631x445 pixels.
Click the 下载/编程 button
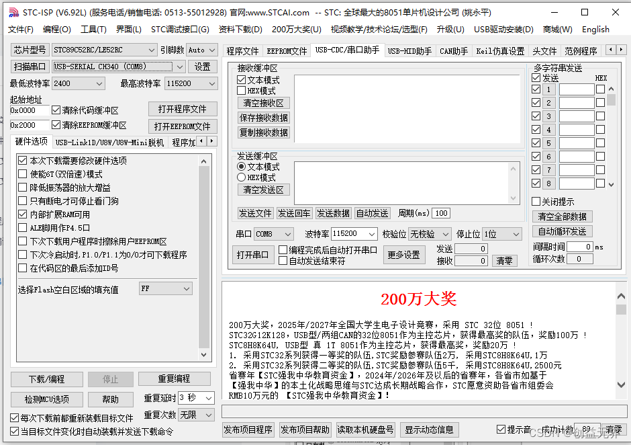click(47, 379)
